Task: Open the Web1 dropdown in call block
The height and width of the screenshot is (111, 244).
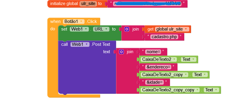Action: [80, 45]
